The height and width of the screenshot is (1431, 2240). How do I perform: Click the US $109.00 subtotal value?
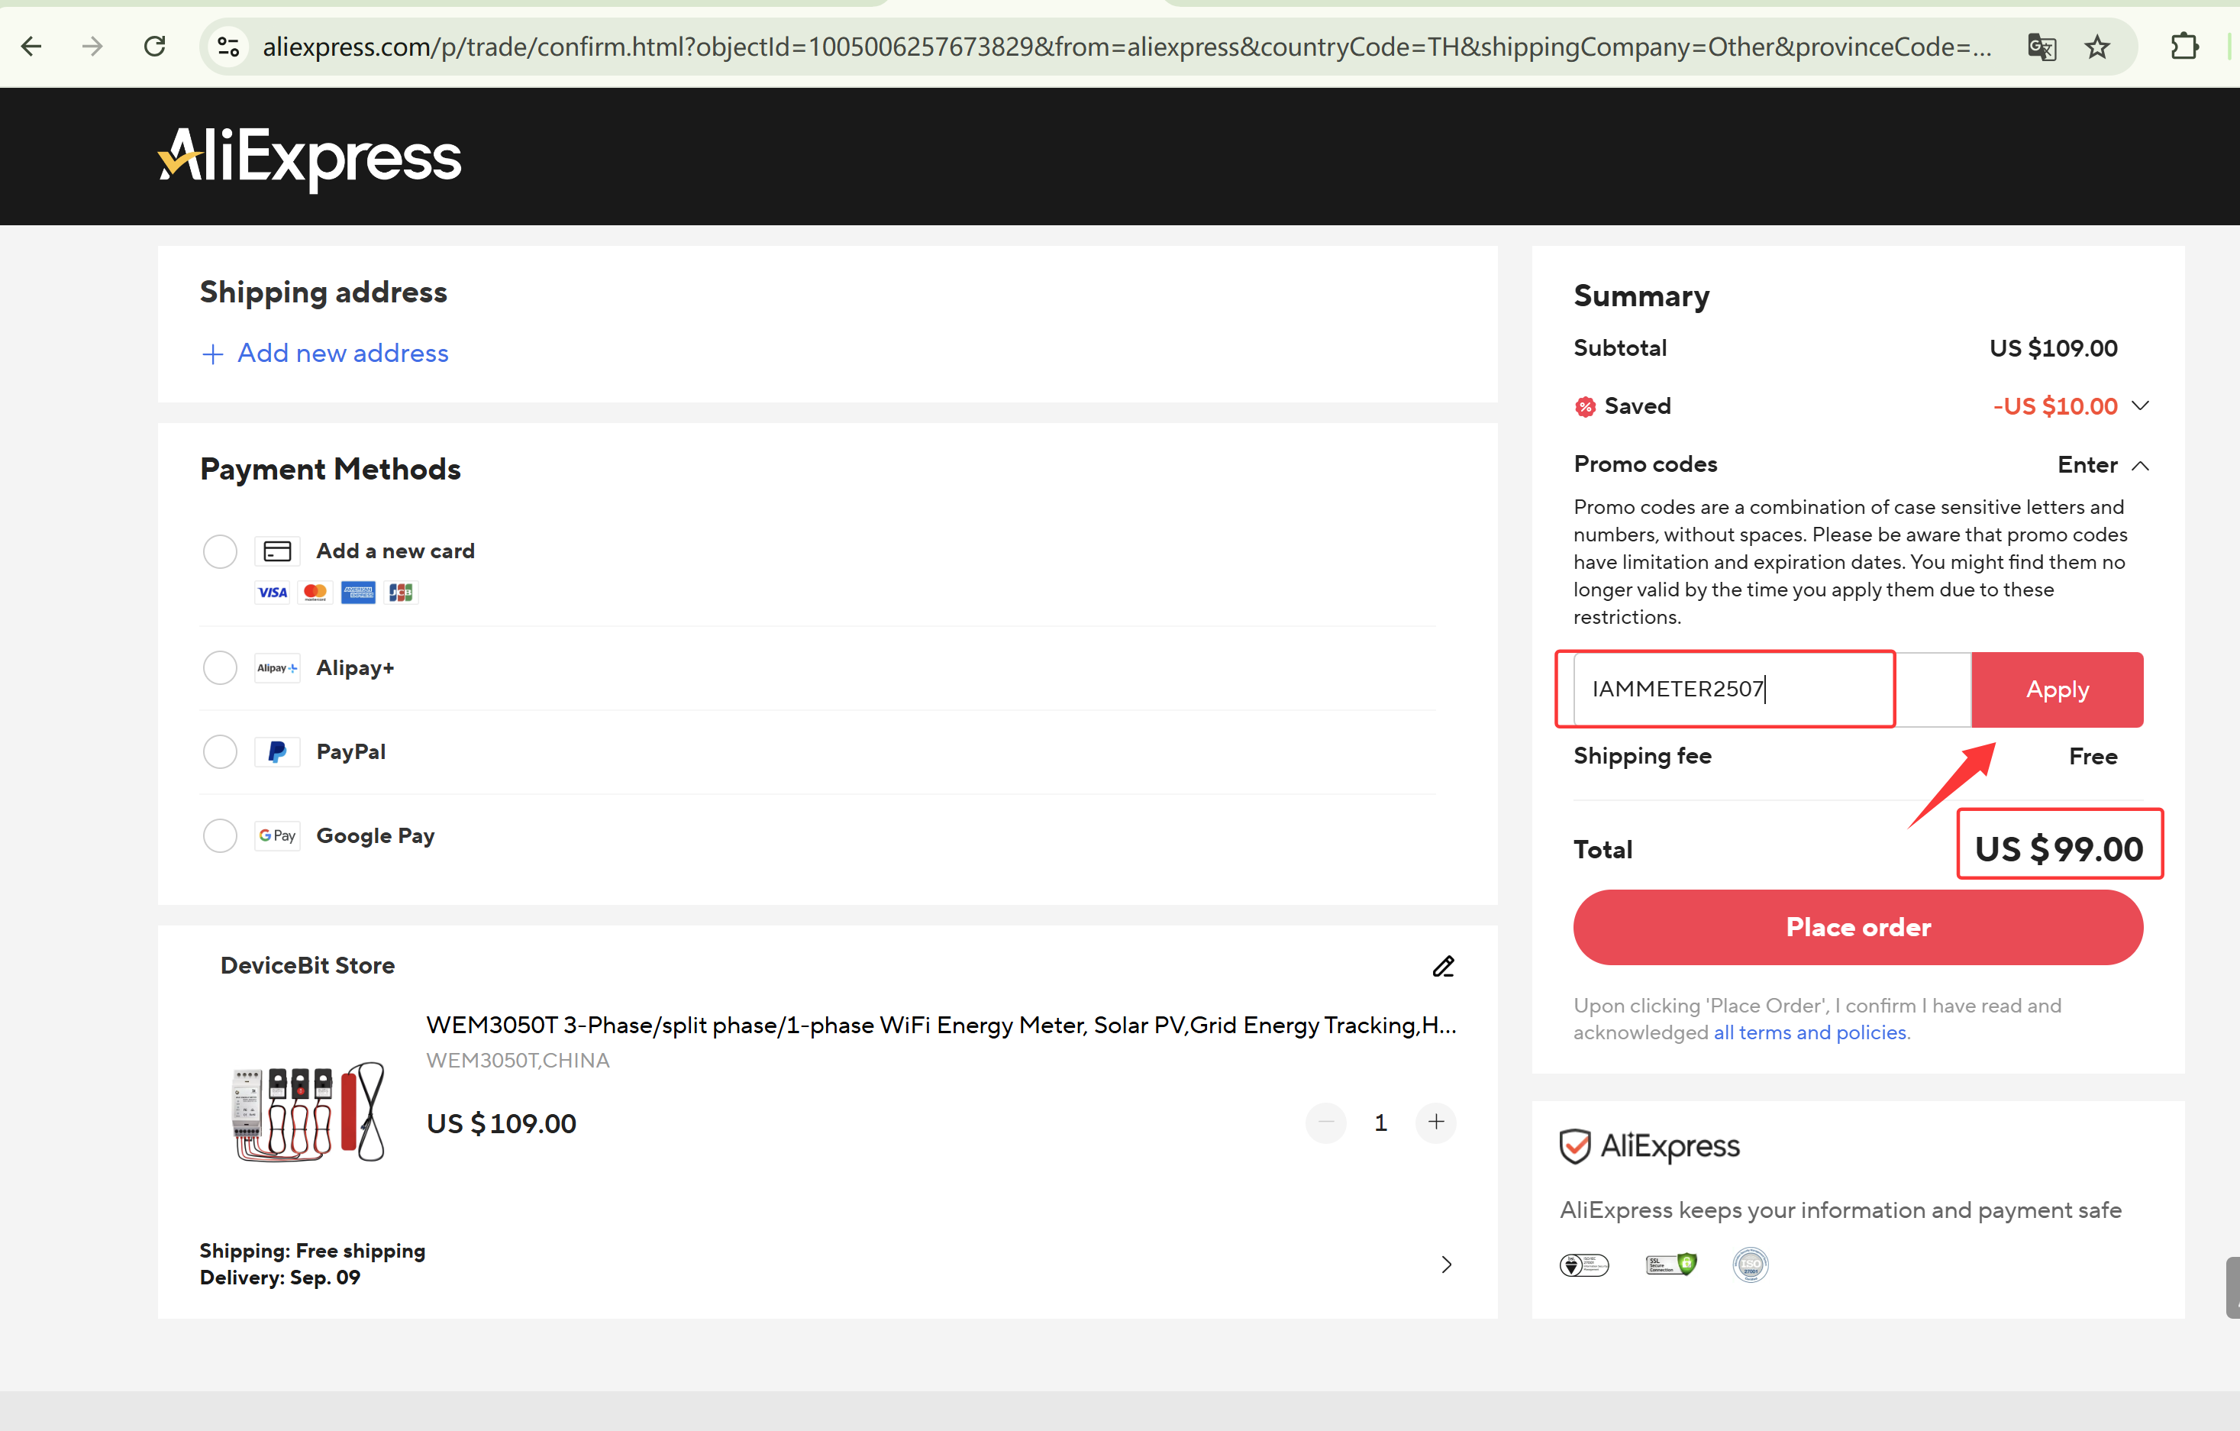tap(2053, 349)
